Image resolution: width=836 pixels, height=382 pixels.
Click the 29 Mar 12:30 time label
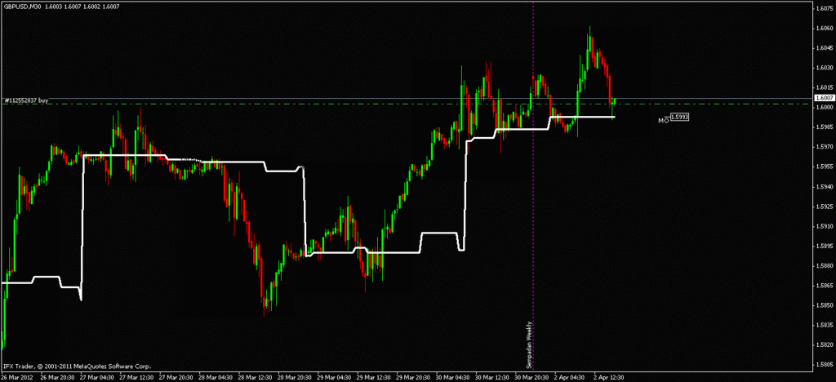(x=372, y=376)
